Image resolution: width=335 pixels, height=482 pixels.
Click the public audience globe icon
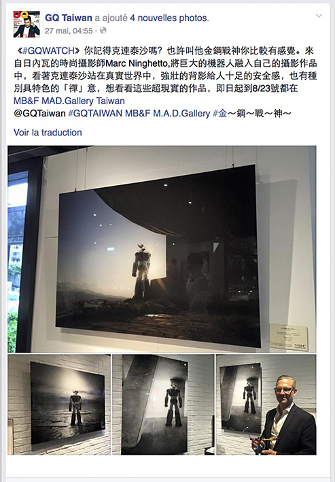103,31
